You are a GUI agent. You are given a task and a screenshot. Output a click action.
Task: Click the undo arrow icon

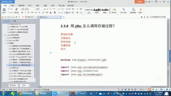[16, 17]
